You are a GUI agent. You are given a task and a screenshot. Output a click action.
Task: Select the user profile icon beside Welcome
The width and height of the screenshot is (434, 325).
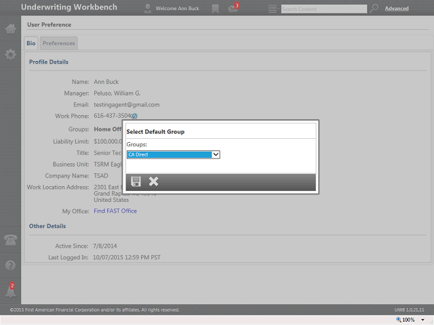pos(148,9)
